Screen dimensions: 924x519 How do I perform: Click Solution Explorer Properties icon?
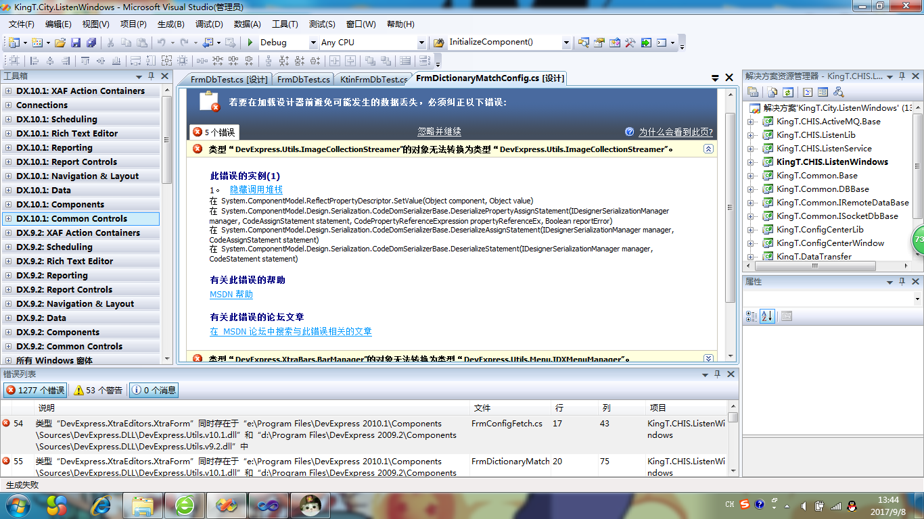click(753, 92)
